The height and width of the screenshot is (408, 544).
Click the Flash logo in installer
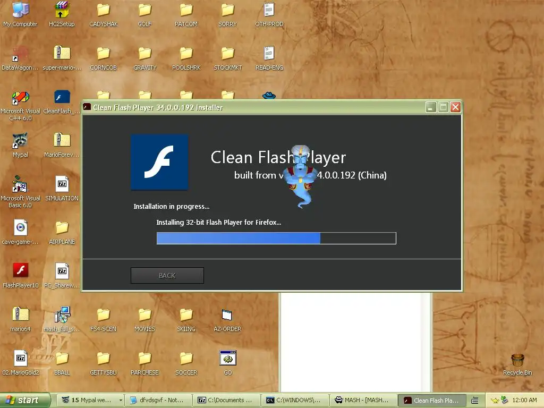pos(159,162)
